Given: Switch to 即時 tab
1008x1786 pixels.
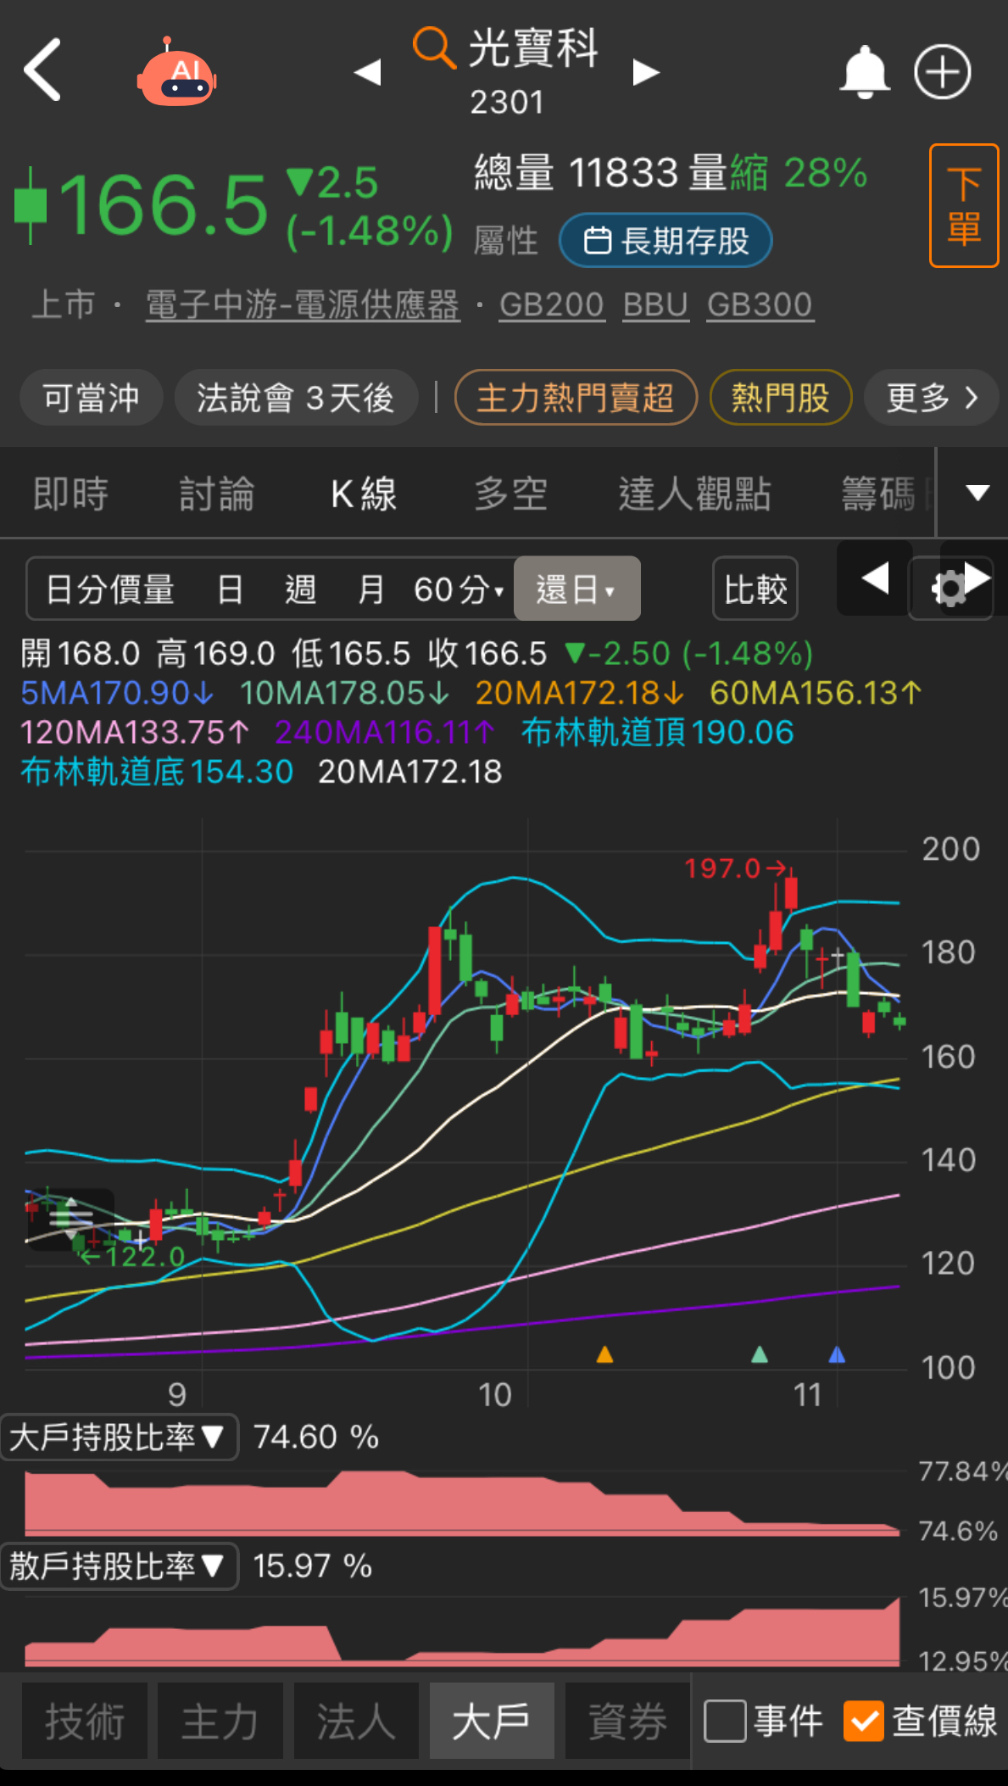Looking at the screenshot, I should click(71, 494).
